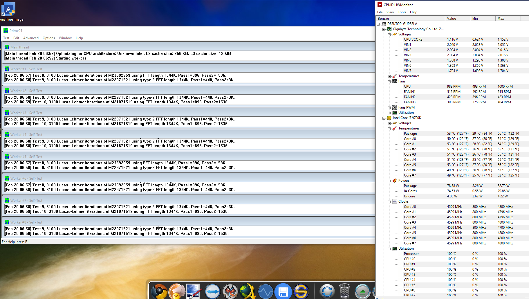The width and height of the screenshot is (529, 299).
Task: Collapse the DESKTOP-GUPSFLA root node
Action: 378,24
